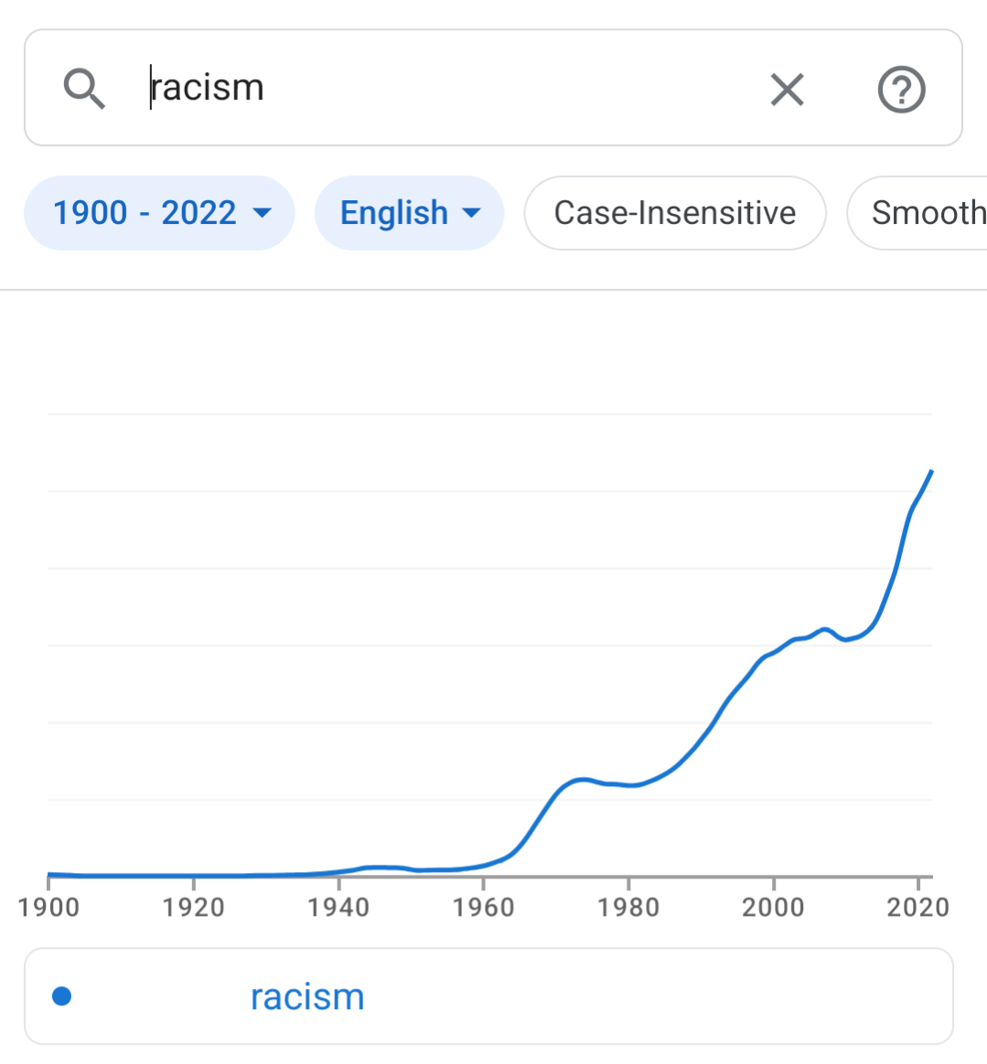Image resolution: width=987 pixels, height=1064 pixels.
Task: Click into the racism search field
Action: tap(448, 88)
